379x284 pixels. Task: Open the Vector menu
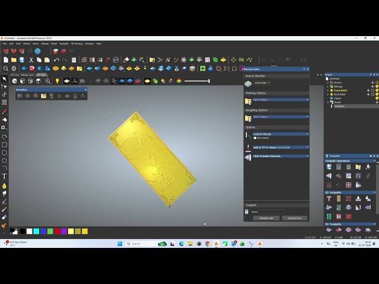36,44
